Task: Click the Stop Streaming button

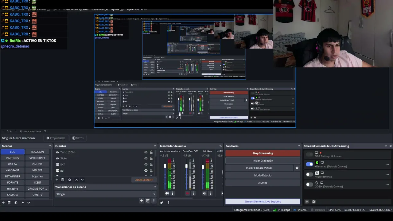Action: [263, 153]
